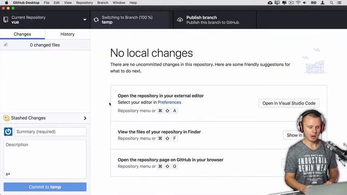Focus the Summary (required) field
This screenshot has height=195, width=347.
[50, 132]
